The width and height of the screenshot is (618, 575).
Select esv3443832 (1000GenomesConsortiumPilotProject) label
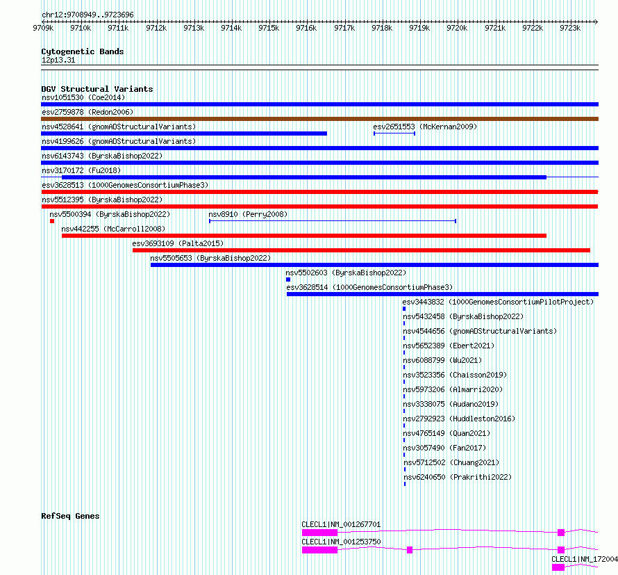[498, 302]
